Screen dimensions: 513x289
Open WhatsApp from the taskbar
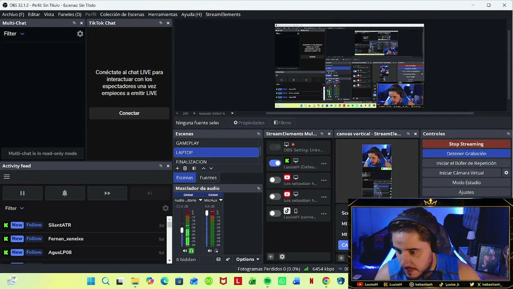(x=282, y=281)
